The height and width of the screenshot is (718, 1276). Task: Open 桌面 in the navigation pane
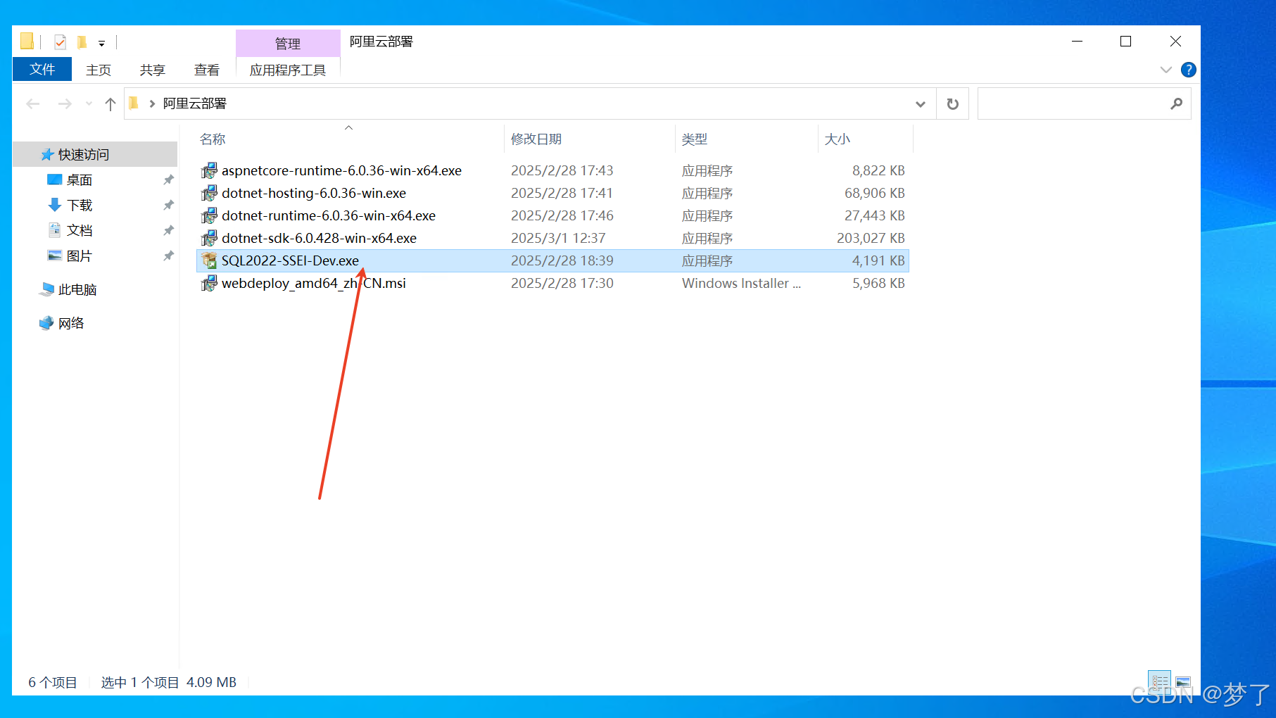(x=80, y=180)
